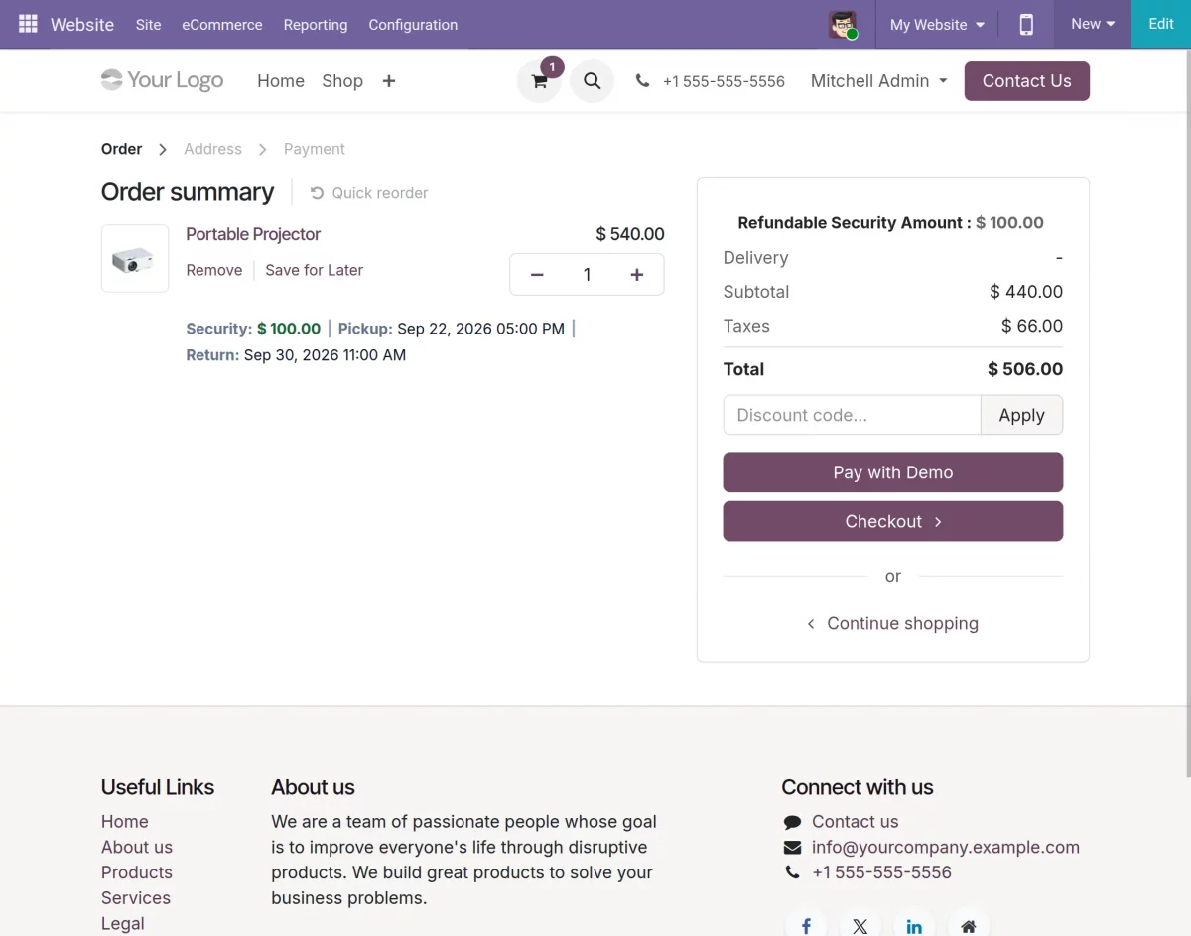Click Quick reorder link
The image size is (1191, 936).
[x=369, y=193]
